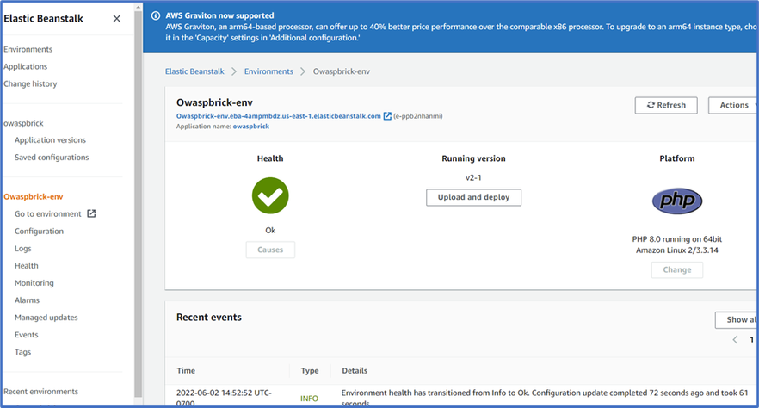Click the Refresh button

(x=666, y=105)
